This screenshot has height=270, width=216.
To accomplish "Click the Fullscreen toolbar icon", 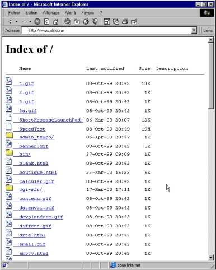I will tap(107, 22).
